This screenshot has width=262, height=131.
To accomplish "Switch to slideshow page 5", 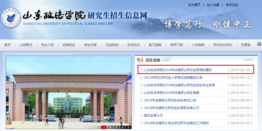I will pyautogui.click(x=128, y=127).
